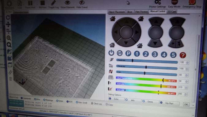
Task: Click the Feedrate slider track
Action: pos(147,61)
